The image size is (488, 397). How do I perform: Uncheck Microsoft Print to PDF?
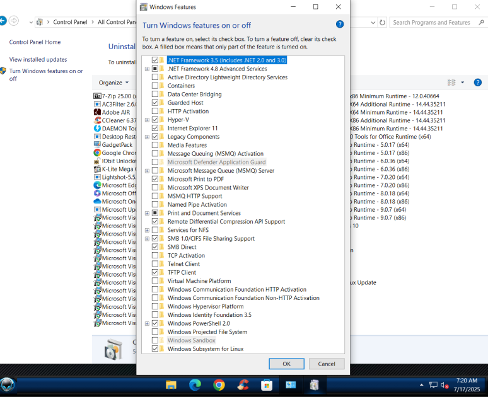tap(155, 179)
